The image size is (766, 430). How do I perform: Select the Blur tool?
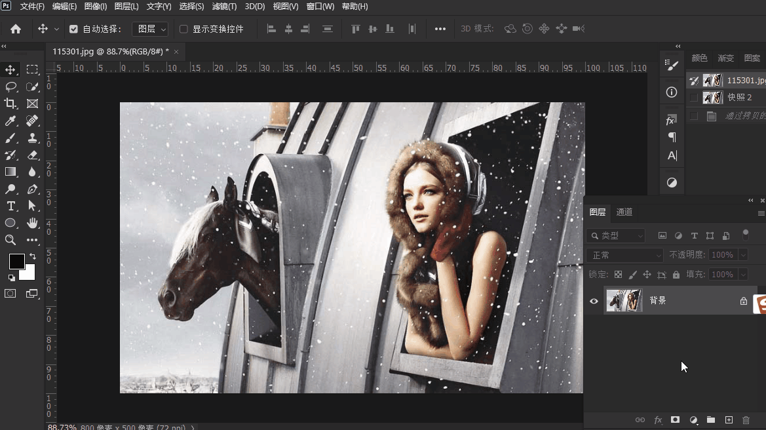coord(32,172)
